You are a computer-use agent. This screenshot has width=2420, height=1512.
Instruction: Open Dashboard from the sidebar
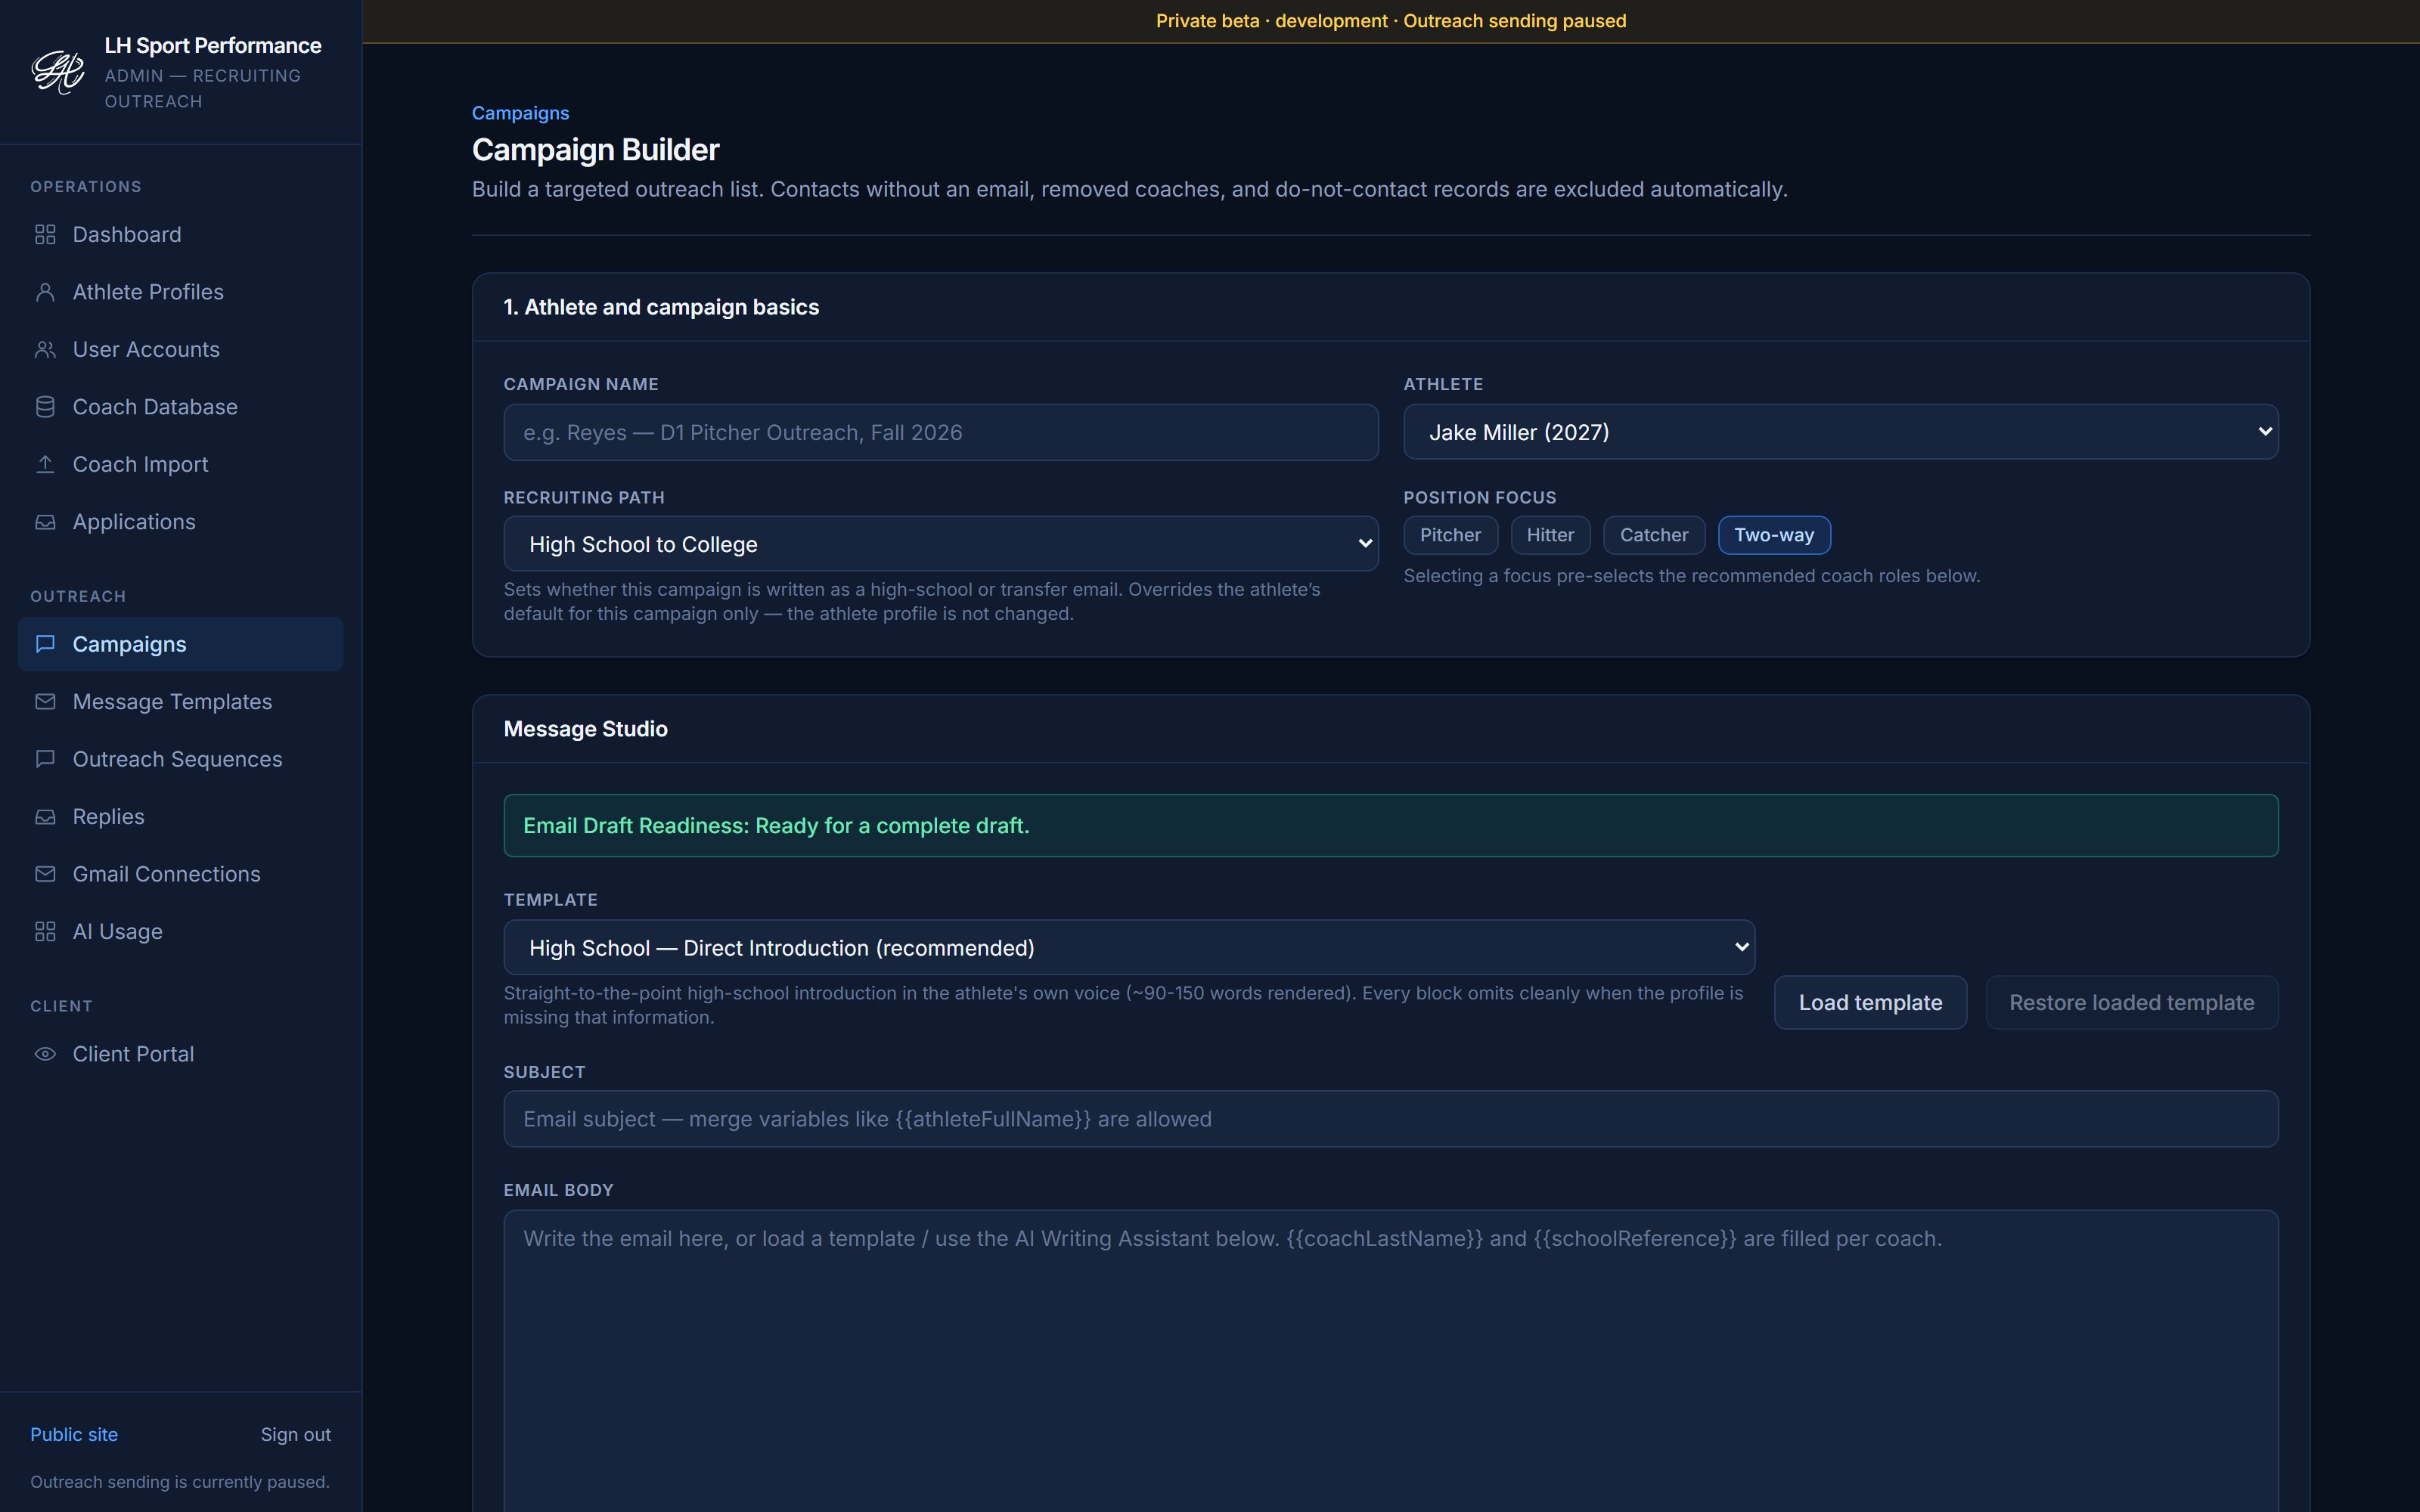point(180,234)
